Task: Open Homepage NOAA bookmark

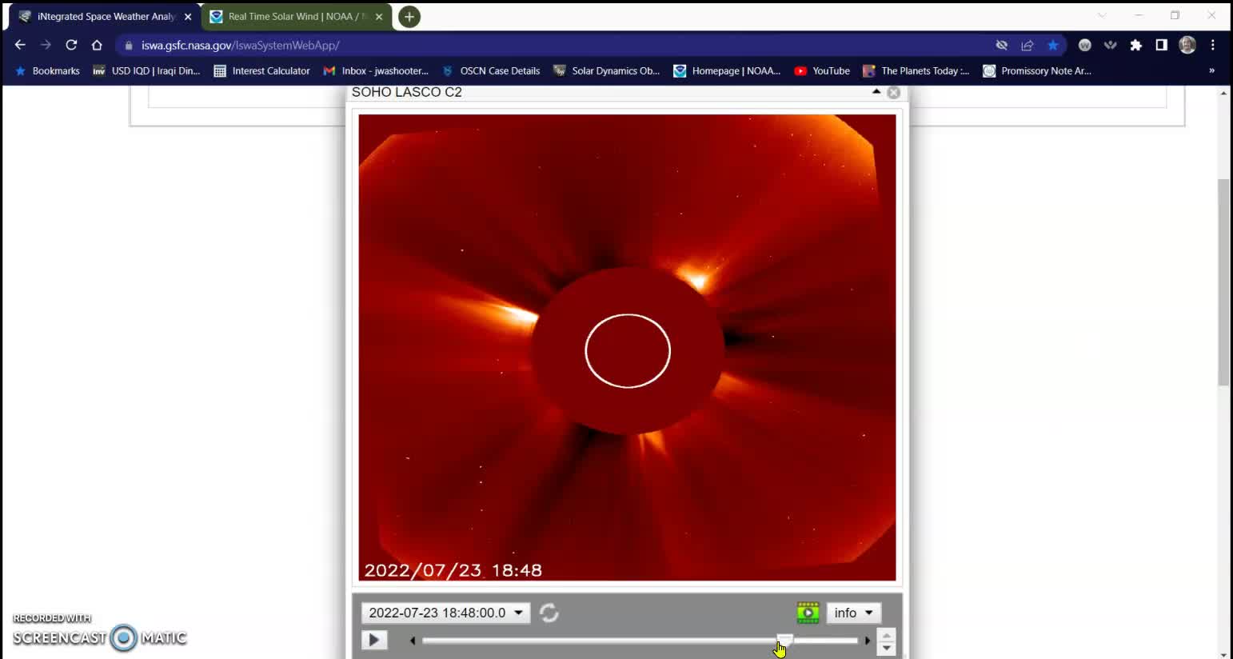Action: 727,70
